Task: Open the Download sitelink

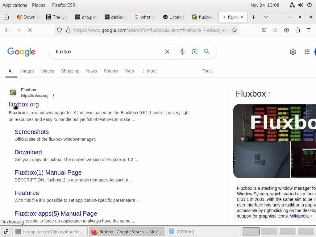Action: (x=28, y=152)
